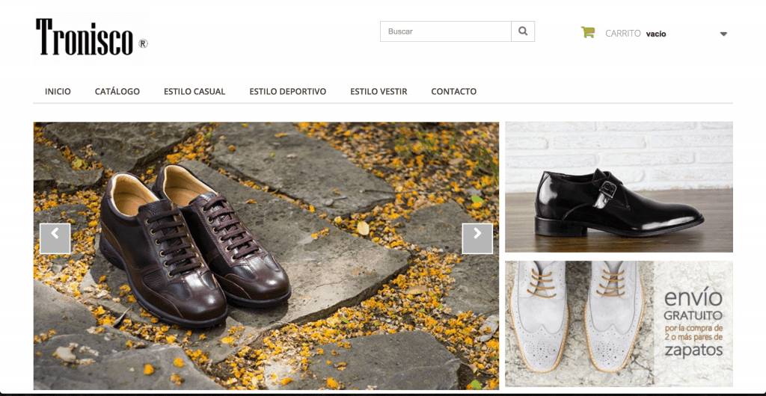Go to the previous slide arrow

(x=55, y=238)
